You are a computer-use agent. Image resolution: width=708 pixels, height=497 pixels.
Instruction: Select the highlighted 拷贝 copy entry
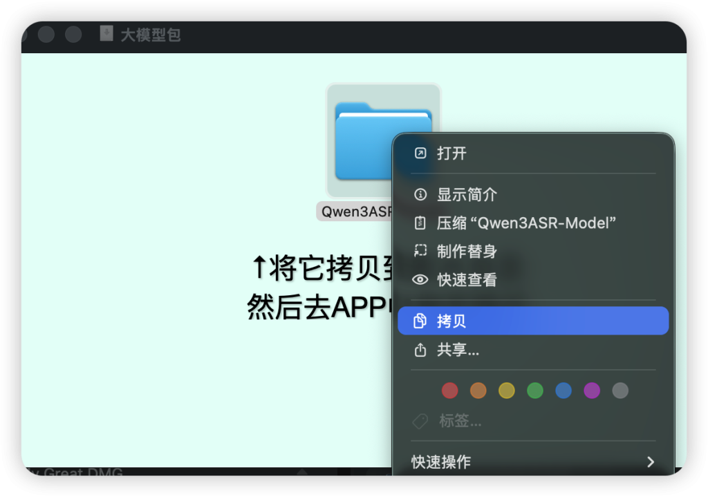(532, 321)
